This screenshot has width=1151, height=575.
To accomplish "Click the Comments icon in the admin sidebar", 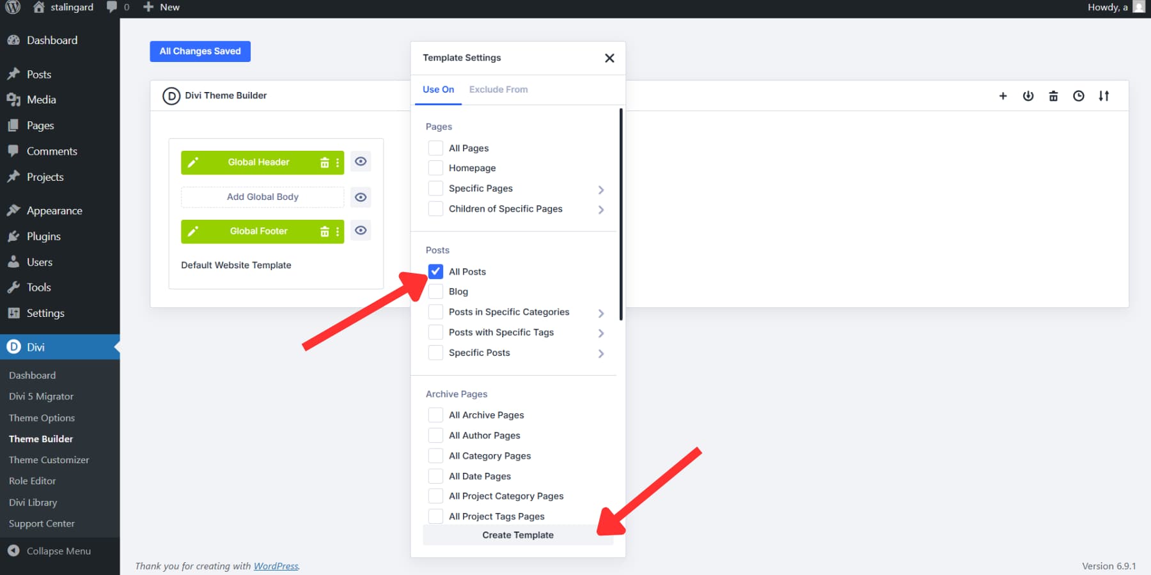I will click(14, 151).
